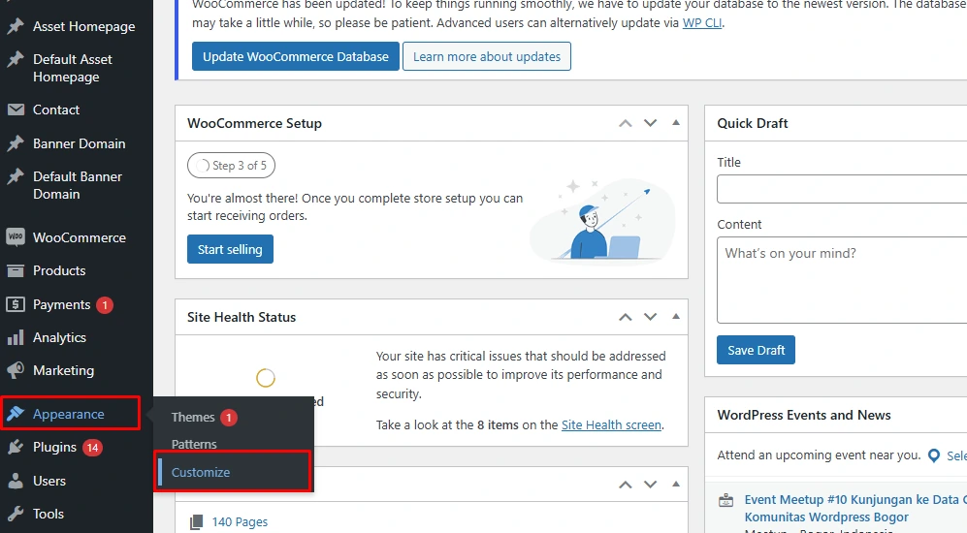Click the Products archive box icon
This screenshot has width=967, height=533.
(x=16, y=270)
